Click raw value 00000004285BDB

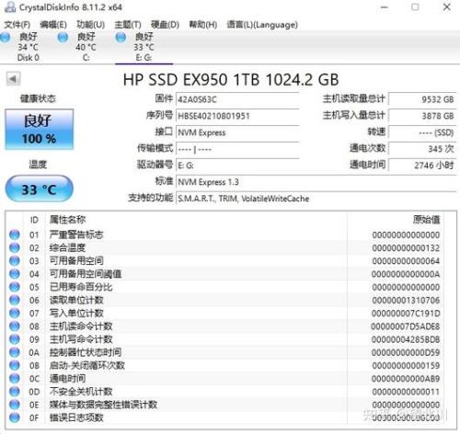(406, 339)
